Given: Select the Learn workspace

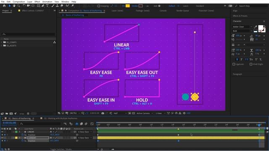Looking at the screenshot, I should click(186, 6).
